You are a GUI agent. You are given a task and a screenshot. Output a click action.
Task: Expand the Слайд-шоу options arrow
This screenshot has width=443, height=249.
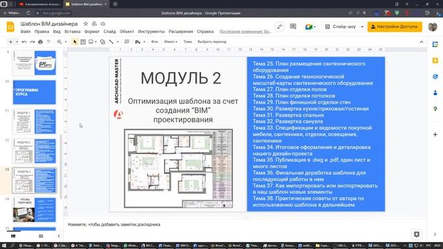pyautogui.click(x=362, y=26)
